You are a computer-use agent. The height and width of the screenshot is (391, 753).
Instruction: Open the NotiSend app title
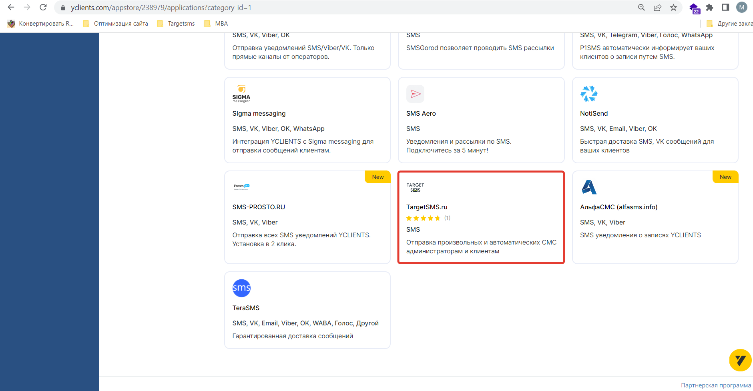pos(594,114)
